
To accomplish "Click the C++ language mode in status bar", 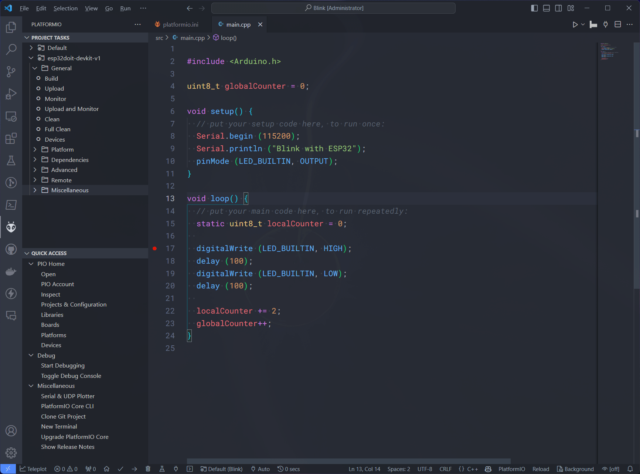I will pyautogui.click(x=473, y=469).
